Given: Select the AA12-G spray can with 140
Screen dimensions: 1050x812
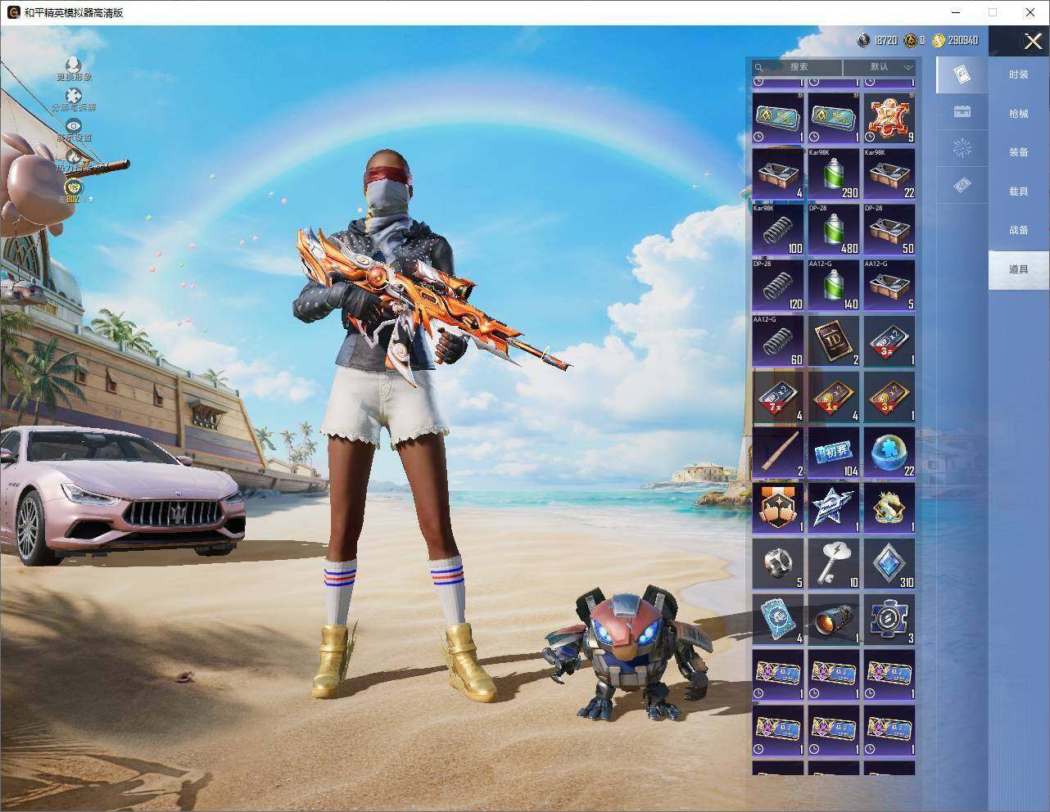Looking at the screenshot, I should [x=834, y=285].
